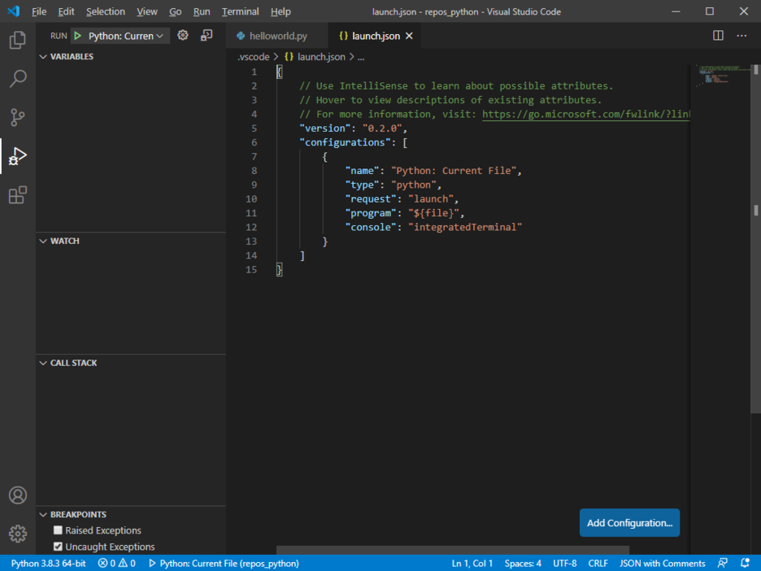761x571 pixels.
Task: Click UTF-8 encoding in status bar
Action: pyautogui.click(x=564, y=563)
